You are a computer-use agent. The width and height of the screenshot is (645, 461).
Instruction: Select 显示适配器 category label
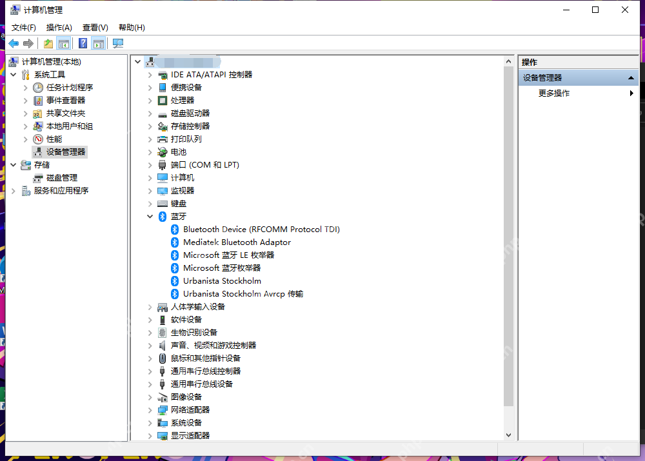190,435
